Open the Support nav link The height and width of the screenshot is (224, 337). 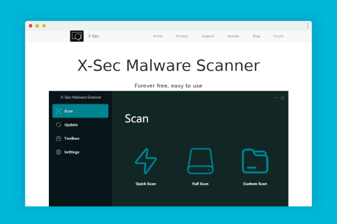pos(208,36)
